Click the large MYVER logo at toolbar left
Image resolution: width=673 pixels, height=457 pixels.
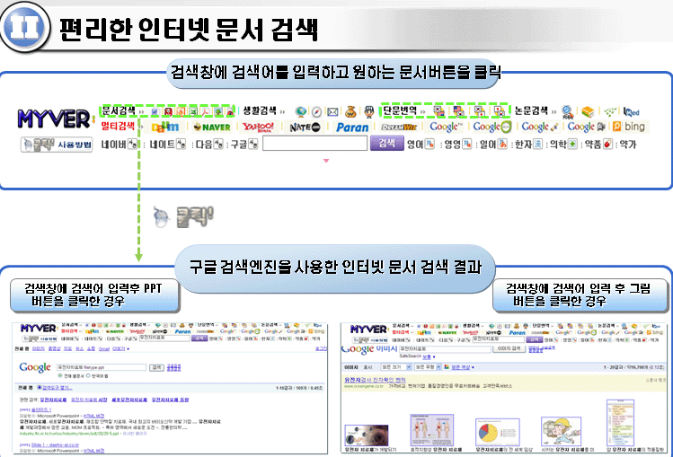(55, 119)
